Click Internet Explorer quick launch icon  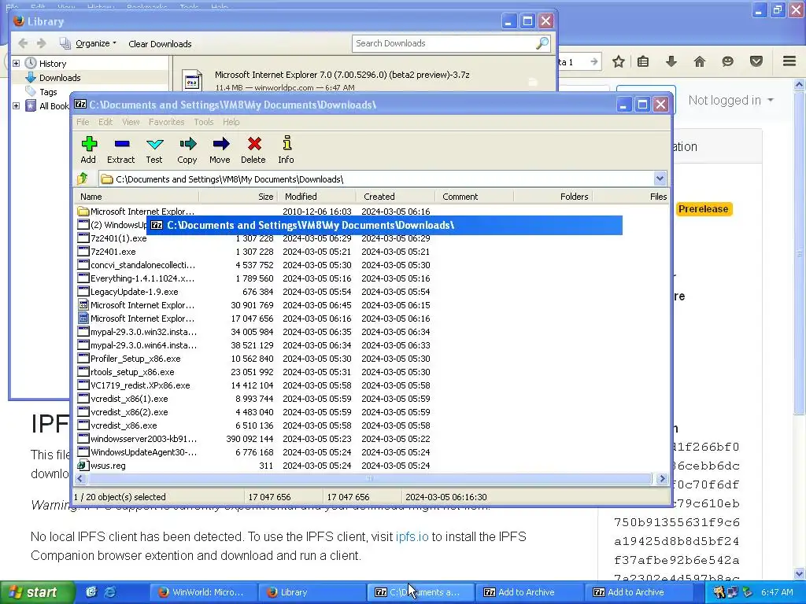click(x=110, y=592)
